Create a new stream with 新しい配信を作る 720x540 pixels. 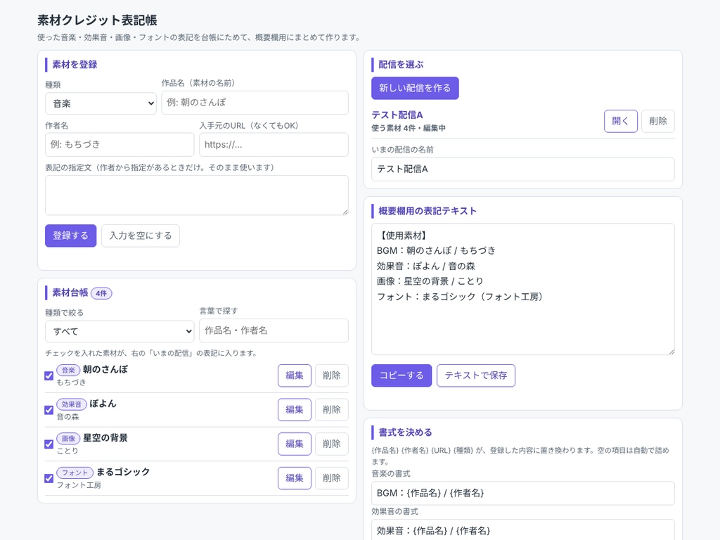[415, 88]
